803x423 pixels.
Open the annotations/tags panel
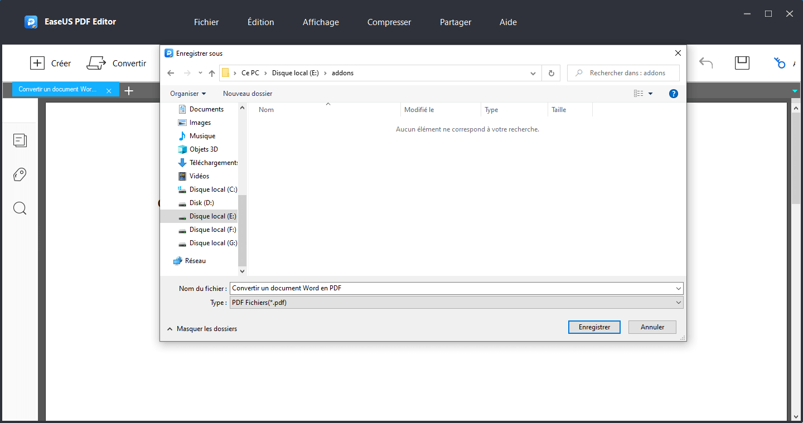[x=20, y=174]
